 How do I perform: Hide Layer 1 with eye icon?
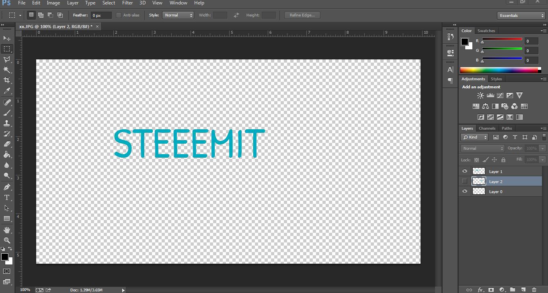[465, 171]
